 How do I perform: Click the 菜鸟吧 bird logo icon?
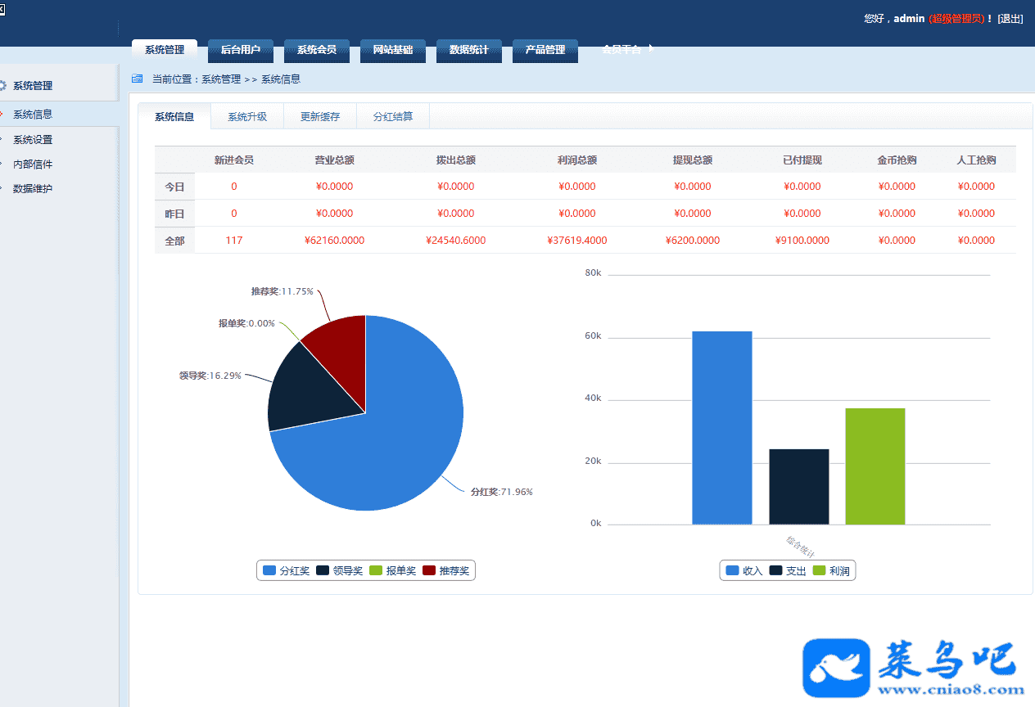pos(836,667)
